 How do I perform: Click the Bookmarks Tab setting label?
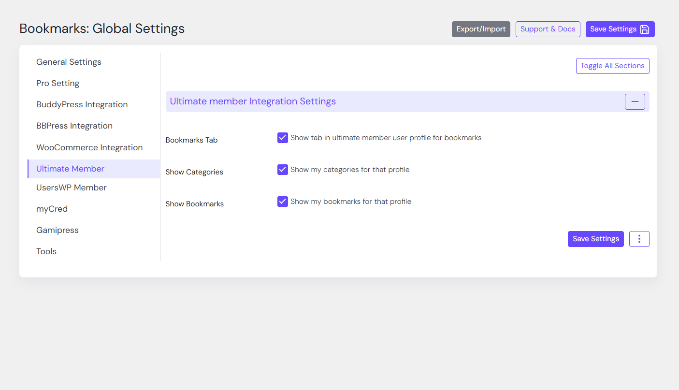191,140
